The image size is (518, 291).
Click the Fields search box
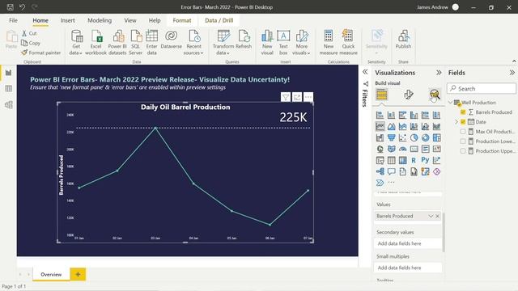click(x=482, y=88)
